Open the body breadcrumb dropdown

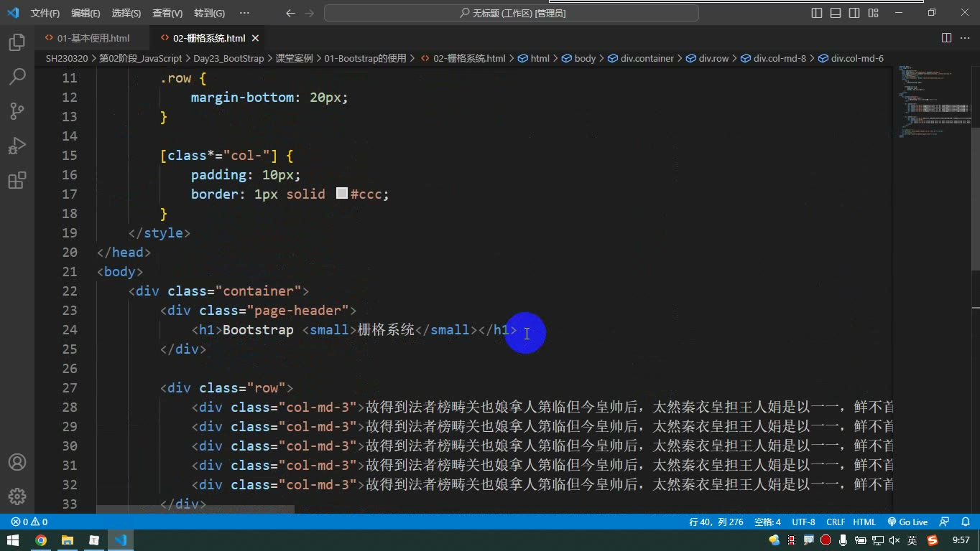click(578, 58)
